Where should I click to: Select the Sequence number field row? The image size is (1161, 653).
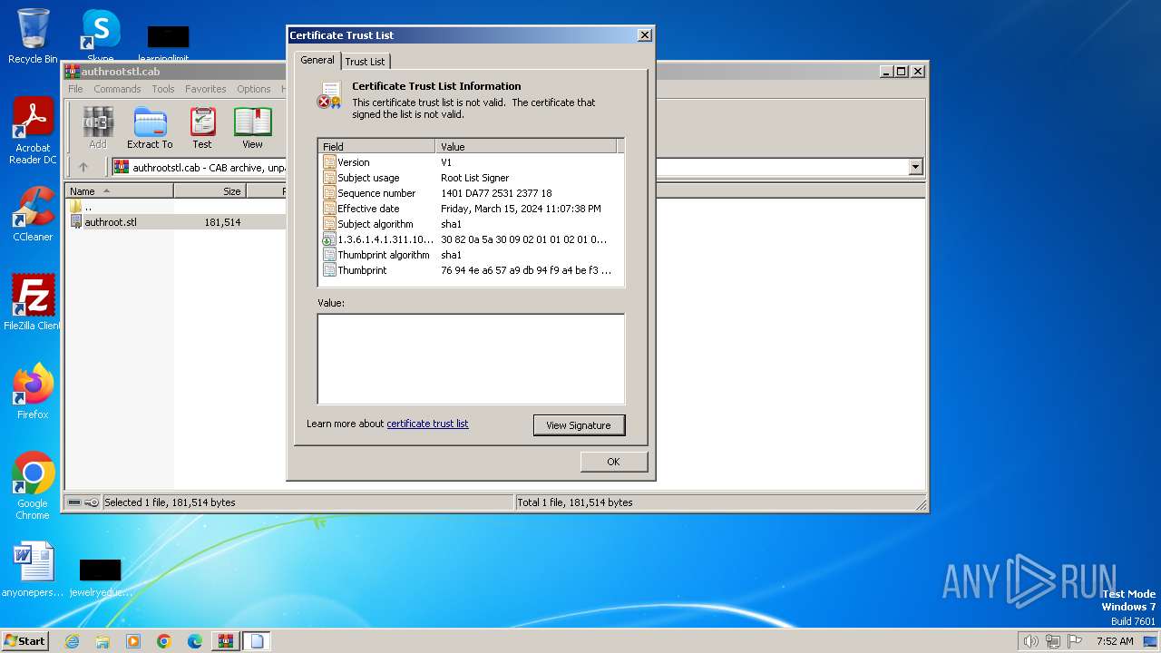point(471,193)
